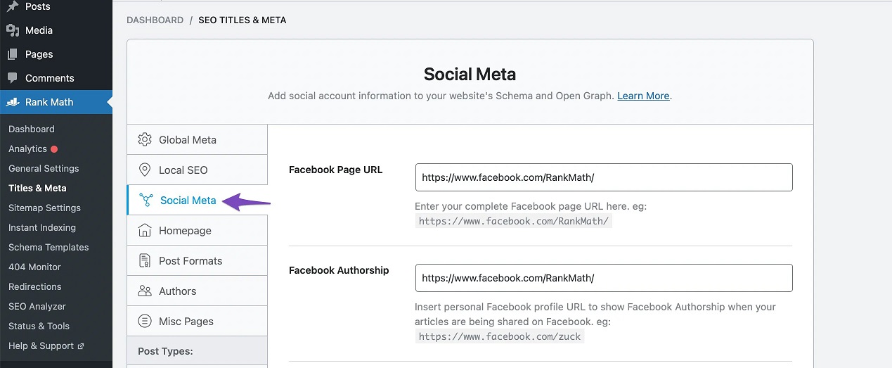892x368 pixels.
Task: Go to Schema Templates
Action: coord(49,247)
